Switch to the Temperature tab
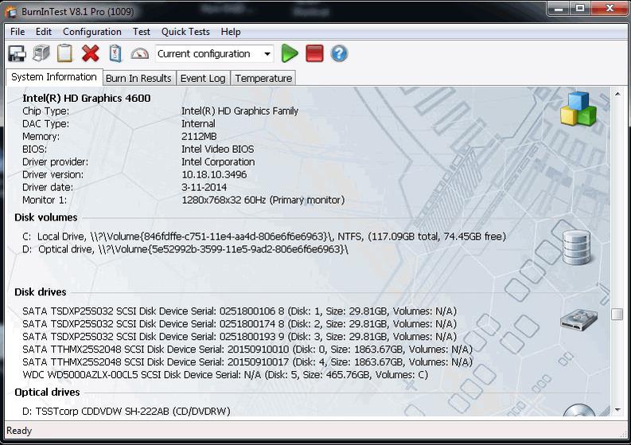Image resolution: width=631 pixels, height=445 pixels. click(263, 79)
